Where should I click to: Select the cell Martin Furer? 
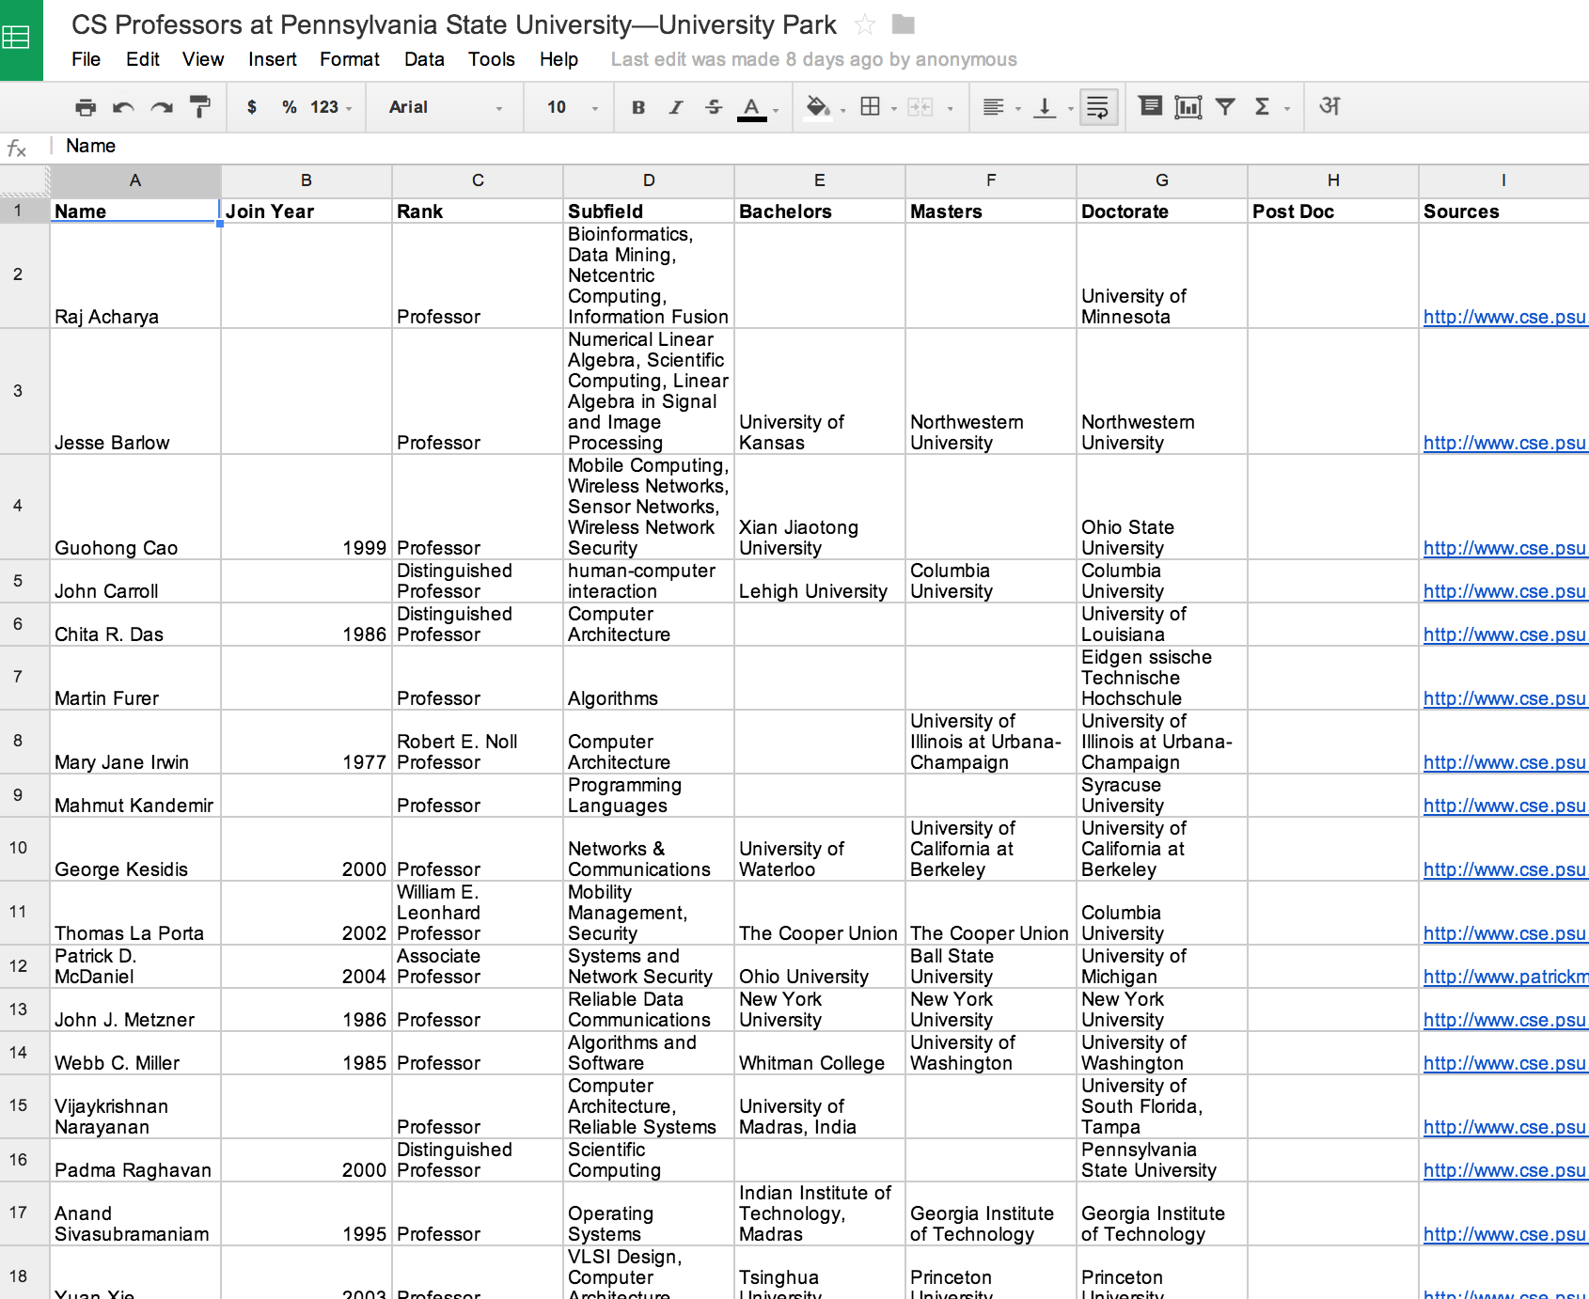pyautogui.click(x=135, y=678)
